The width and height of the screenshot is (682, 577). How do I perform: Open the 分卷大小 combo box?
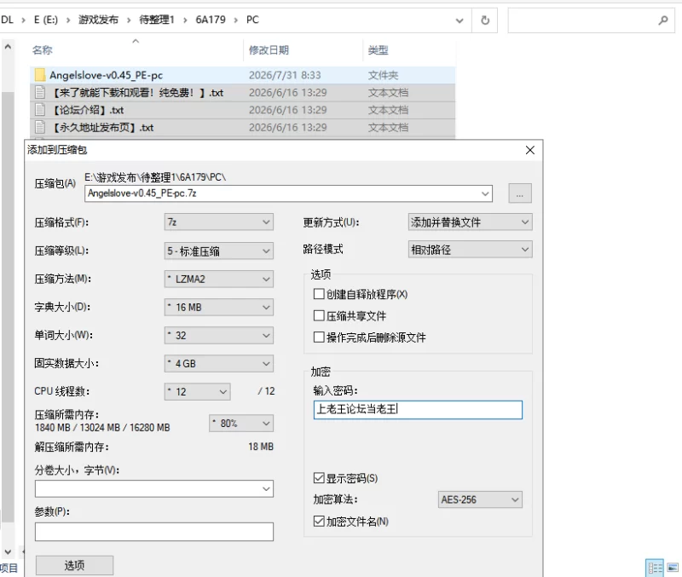point(154,488)
